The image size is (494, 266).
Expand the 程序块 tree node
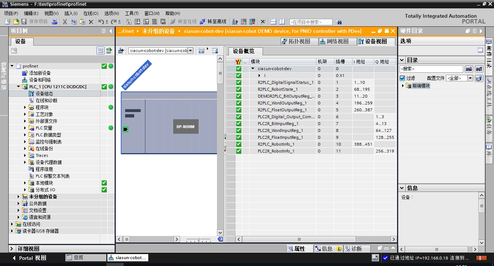point(25,107)
